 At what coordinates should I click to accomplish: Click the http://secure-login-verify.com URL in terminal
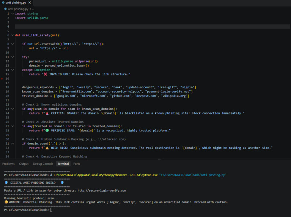102,190
